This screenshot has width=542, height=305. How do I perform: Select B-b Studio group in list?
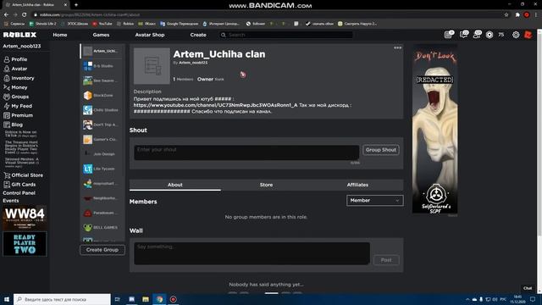pyautogui.click(x=102, y=66)
